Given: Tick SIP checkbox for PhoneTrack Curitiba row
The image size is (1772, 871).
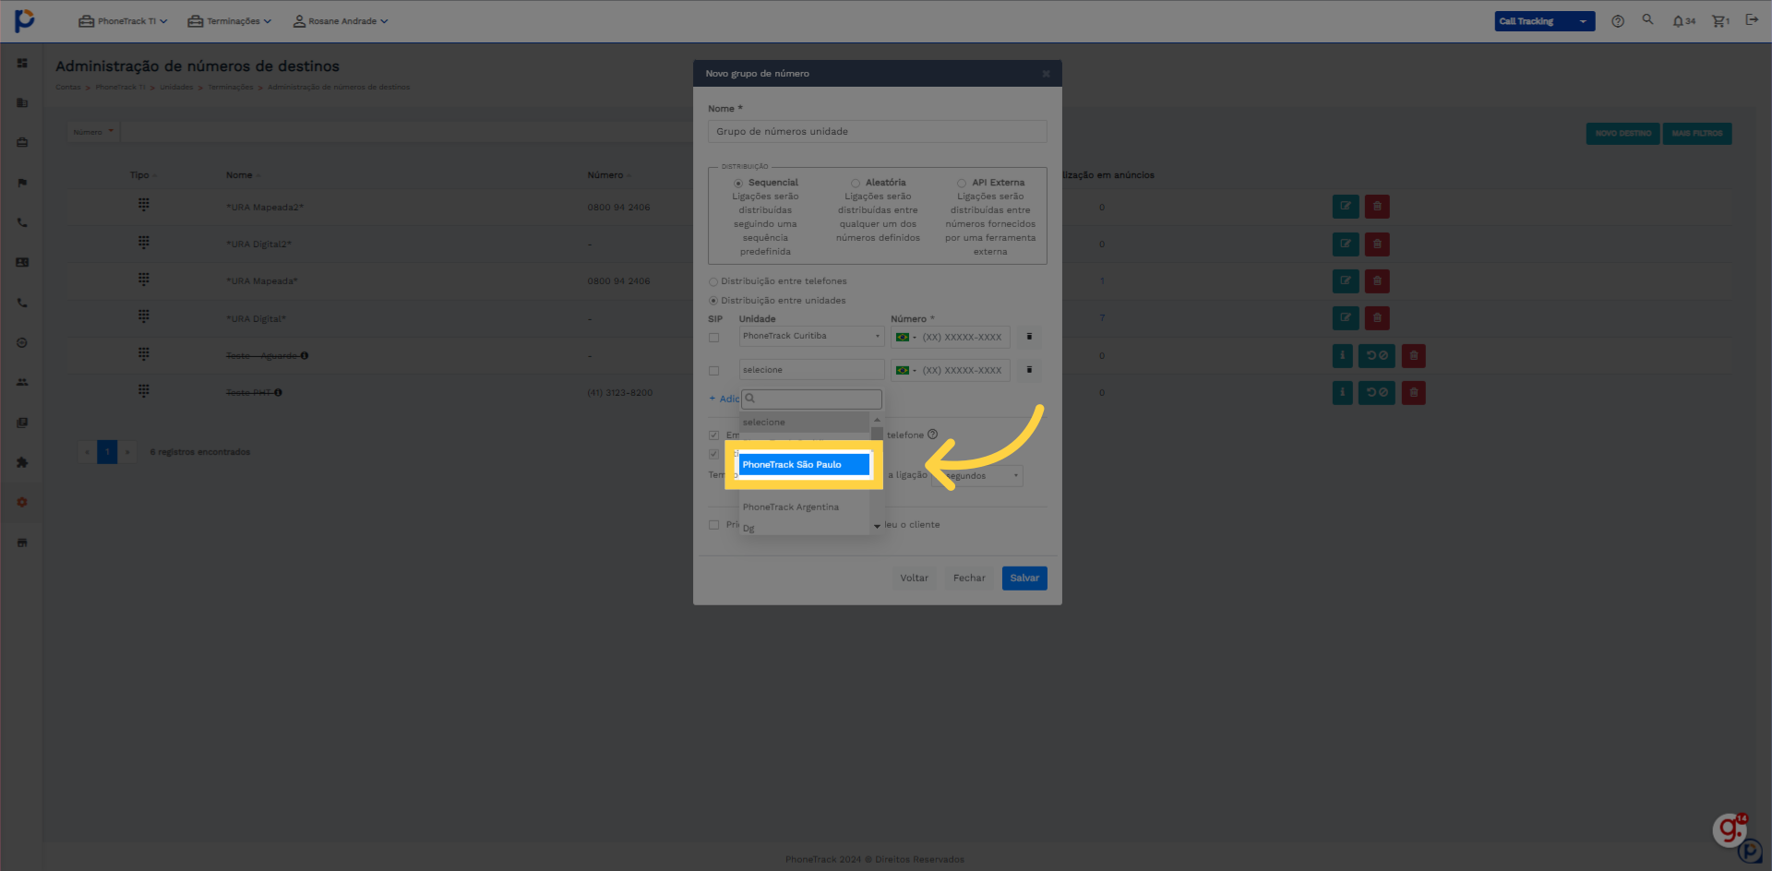Looking at the screenshot, I should click(713, 338).
